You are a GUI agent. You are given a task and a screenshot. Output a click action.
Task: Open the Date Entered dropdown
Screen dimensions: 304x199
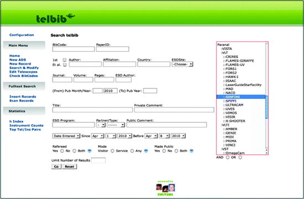[66, 136]
